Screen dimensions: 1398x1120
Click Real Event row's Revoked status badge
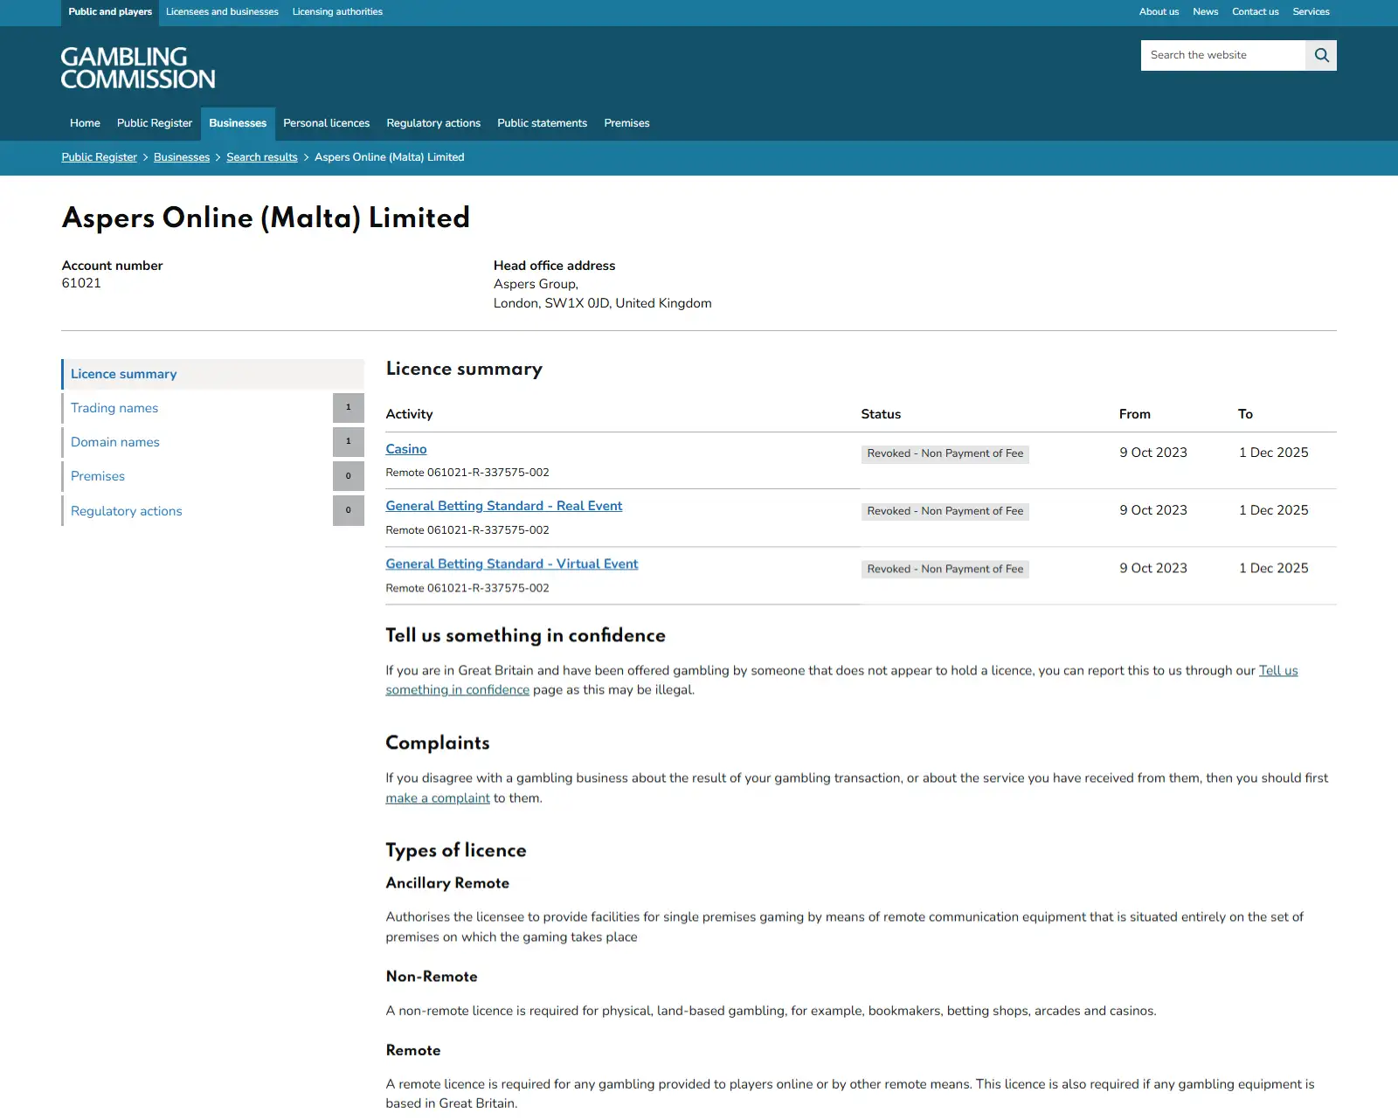click(945, 512)
